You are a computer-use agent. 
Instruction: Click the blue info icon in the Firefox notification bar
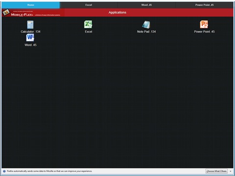4,171
